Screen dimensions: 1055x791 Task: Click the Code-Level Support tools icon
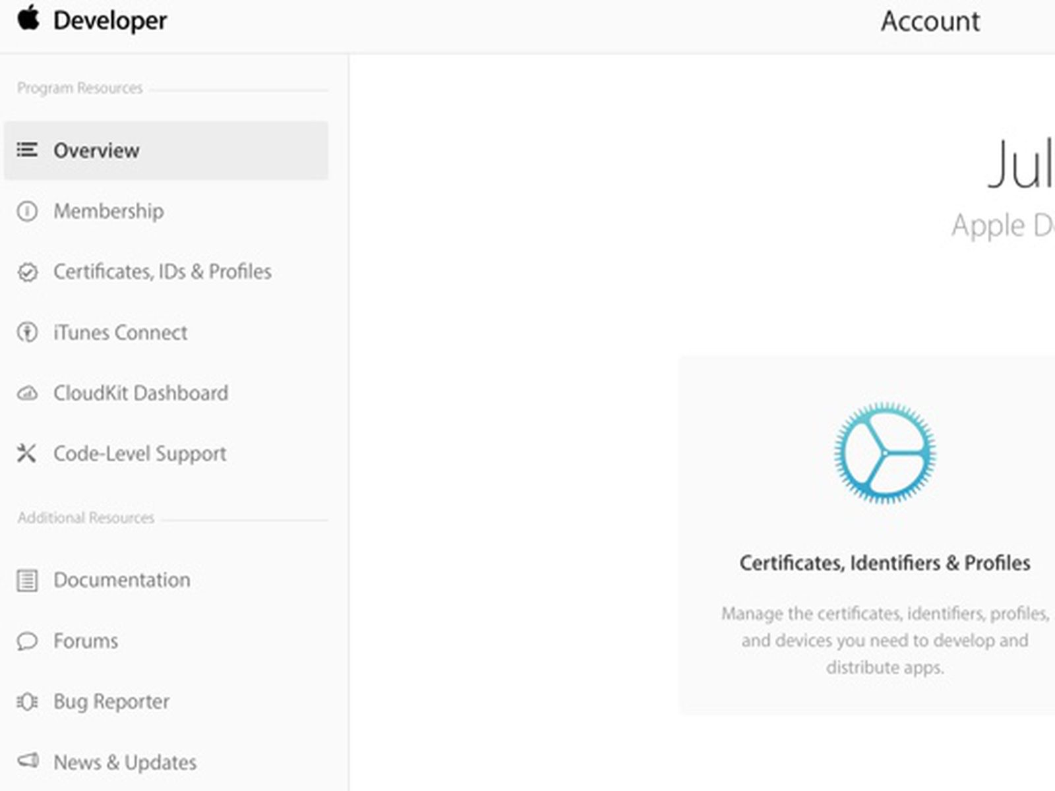pos(26,454)
